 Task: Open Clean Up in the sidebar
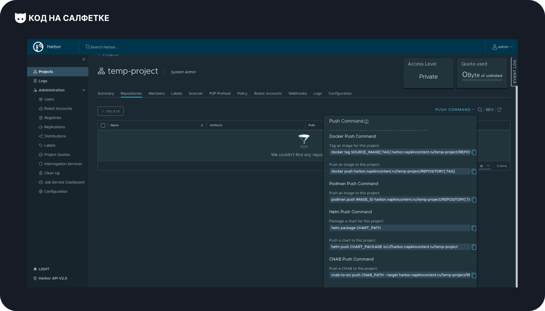pyautogui.click(x=52, y=173)
